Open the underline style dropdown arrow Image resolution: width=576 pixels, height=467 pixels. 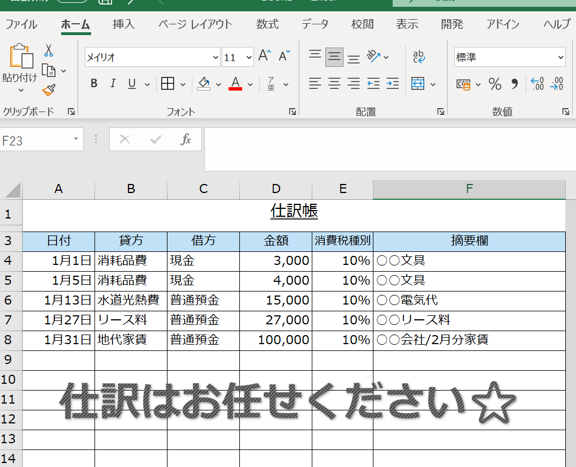coord(147,84)
